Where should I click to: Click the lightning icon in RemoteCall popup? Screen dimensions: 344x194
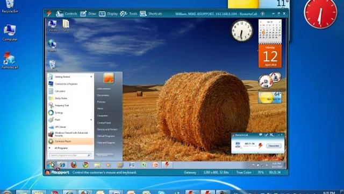260,145
